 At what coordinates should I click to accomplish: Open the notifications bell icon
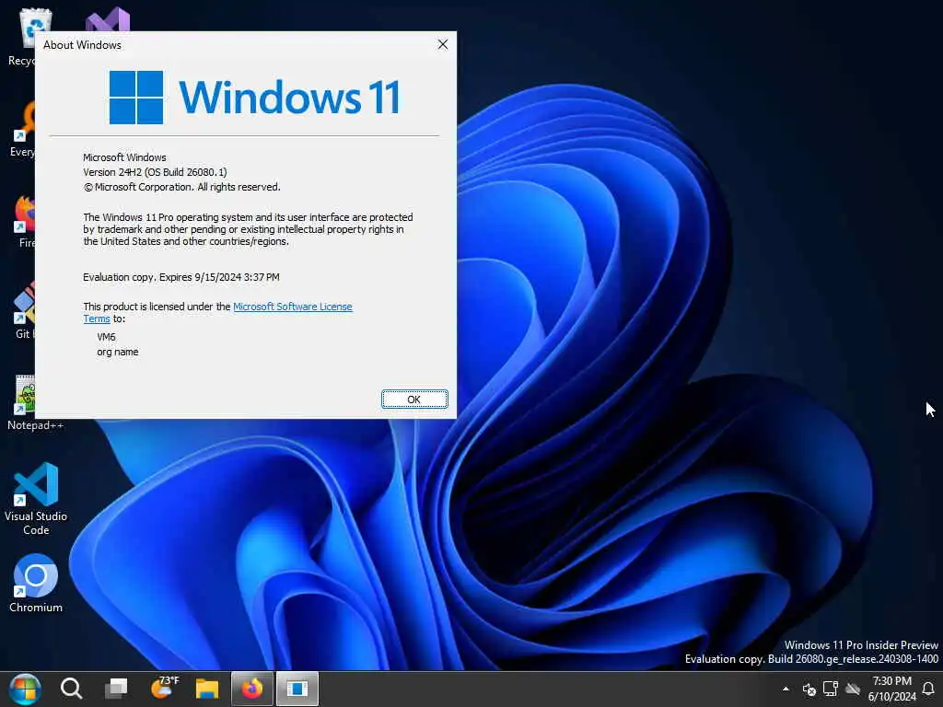click(928, 689)
